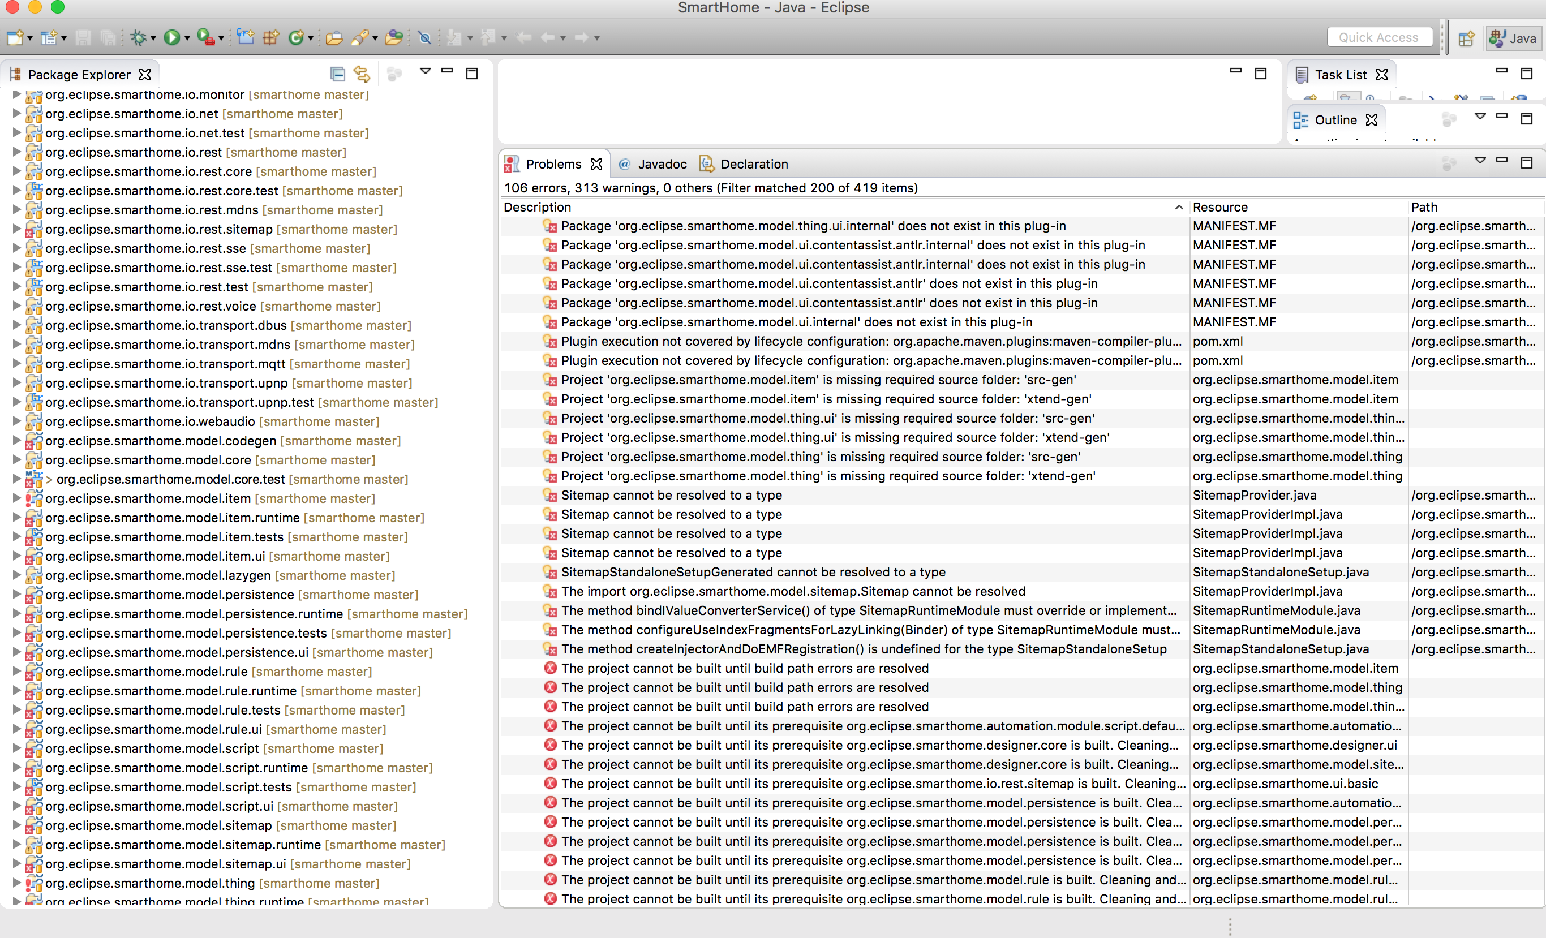Click the Debug bug icon
Viewport: 1546px width, 938px height.
click(x=138, y=38)
